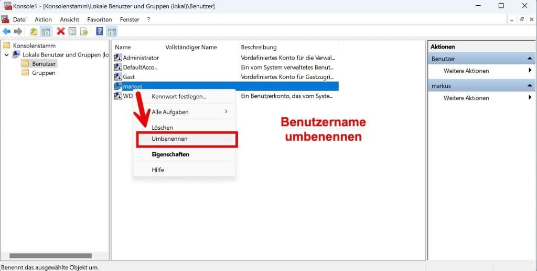Expand Weitere Aktionen arrow under markus
The image size is (537, 271).
coord(530,98)
